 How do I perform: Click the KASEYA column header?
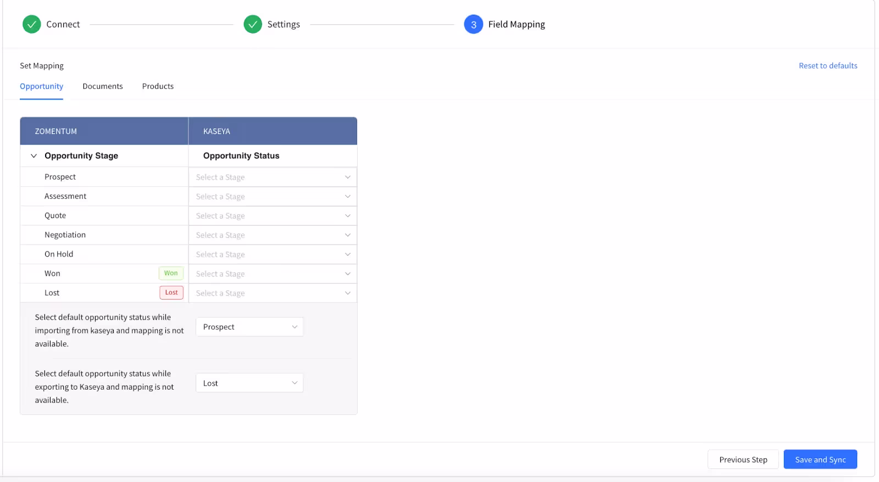tap(273, 131)
